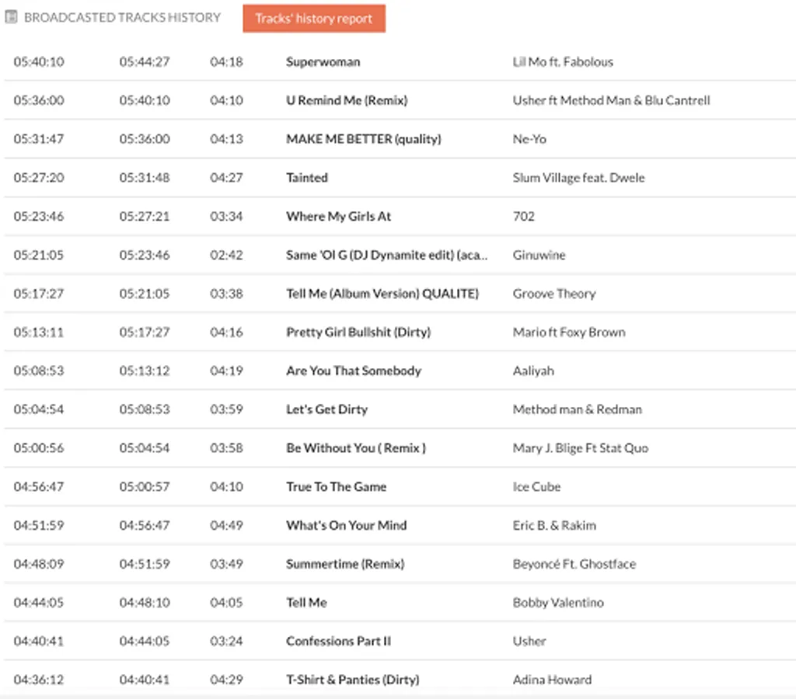Click artist Ice Cube
796x699 pixels.
(536, 486)
